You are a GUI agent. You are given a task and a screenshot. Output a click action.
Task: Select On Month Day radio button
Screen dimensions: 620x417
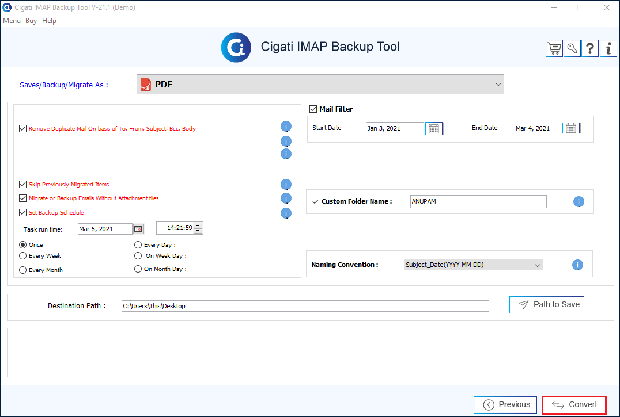tap(138, 269)
